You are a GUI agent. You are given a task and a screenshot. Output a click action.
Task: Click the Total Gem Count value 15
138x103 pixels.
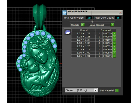click(118, 18)
